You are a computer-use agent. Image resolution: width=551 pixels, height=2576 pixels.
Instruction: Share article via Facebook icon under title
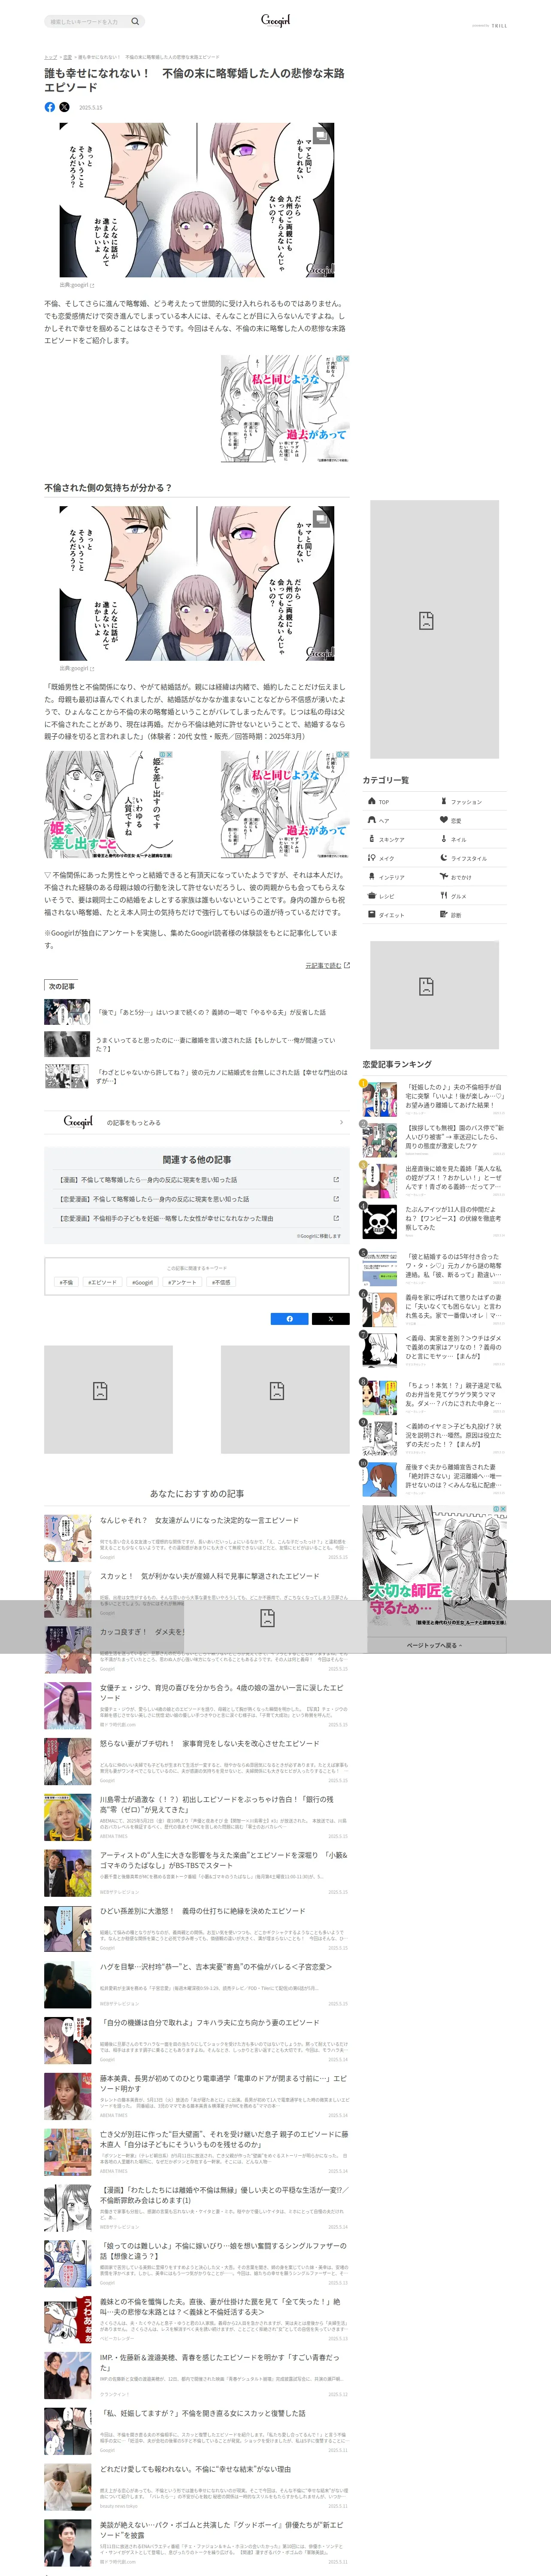50,107
